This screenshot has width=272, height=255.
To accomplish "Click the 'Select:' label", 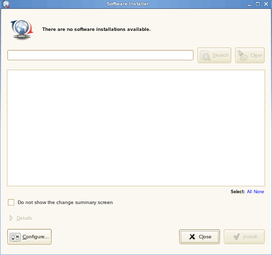I will (x=238, y=192).
